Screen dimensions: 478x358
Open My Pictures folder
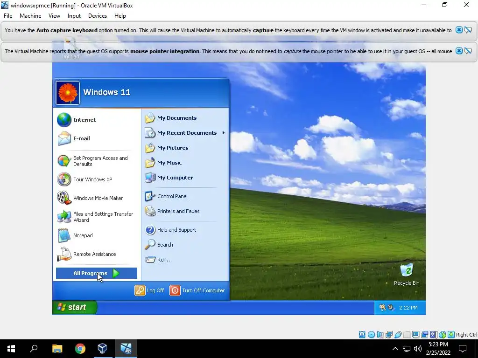click(x=185, y=148)
